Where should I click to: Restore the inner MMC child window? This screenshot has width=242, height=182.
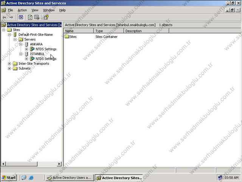click(x=233, y=10)
